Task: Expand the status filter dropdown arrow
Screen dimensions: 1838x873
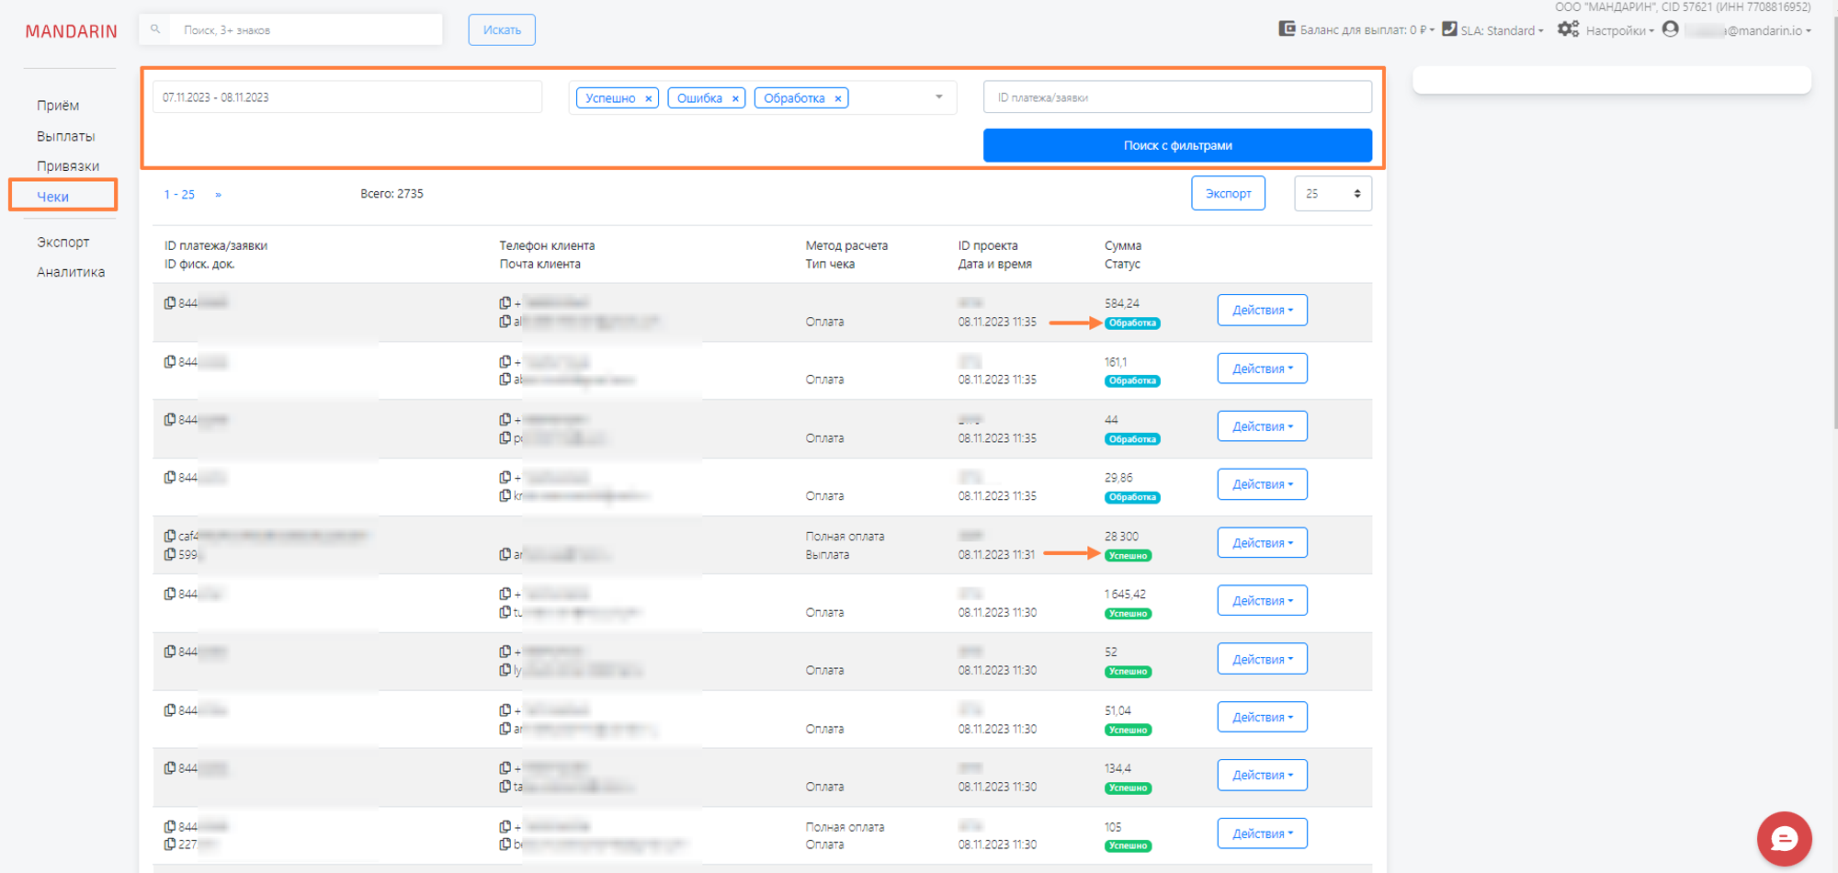Action: coord(938,97)
